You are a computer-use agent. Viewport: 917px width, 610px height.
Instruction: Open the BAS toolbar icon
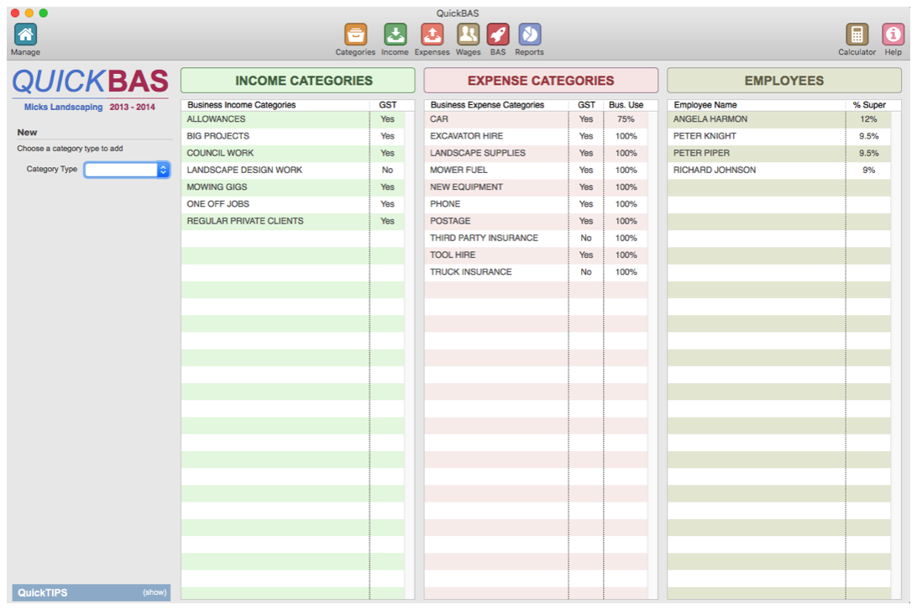[x=498, y=34]
